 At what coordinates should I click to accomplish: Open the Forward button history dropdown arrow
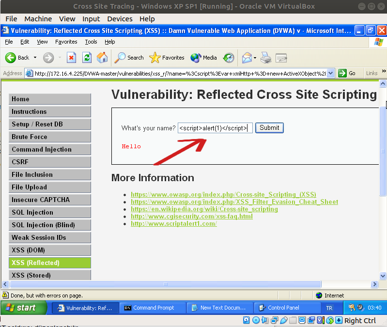pyautogui.click(x=60, y=58)
